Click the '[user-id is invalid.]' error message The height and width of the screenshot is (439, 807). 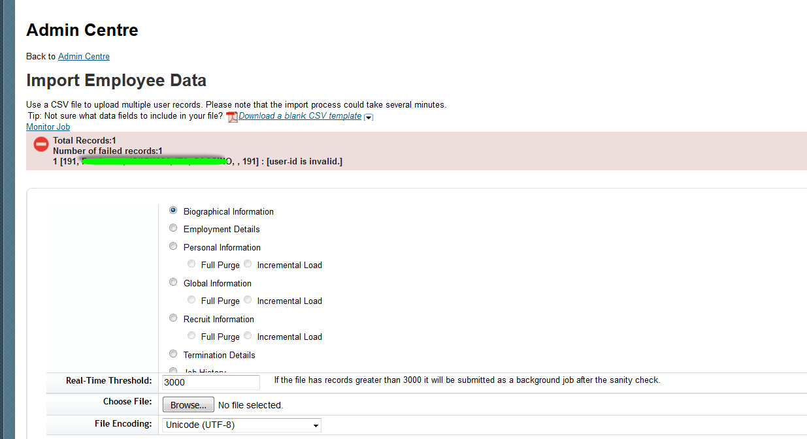click(305, 162)
